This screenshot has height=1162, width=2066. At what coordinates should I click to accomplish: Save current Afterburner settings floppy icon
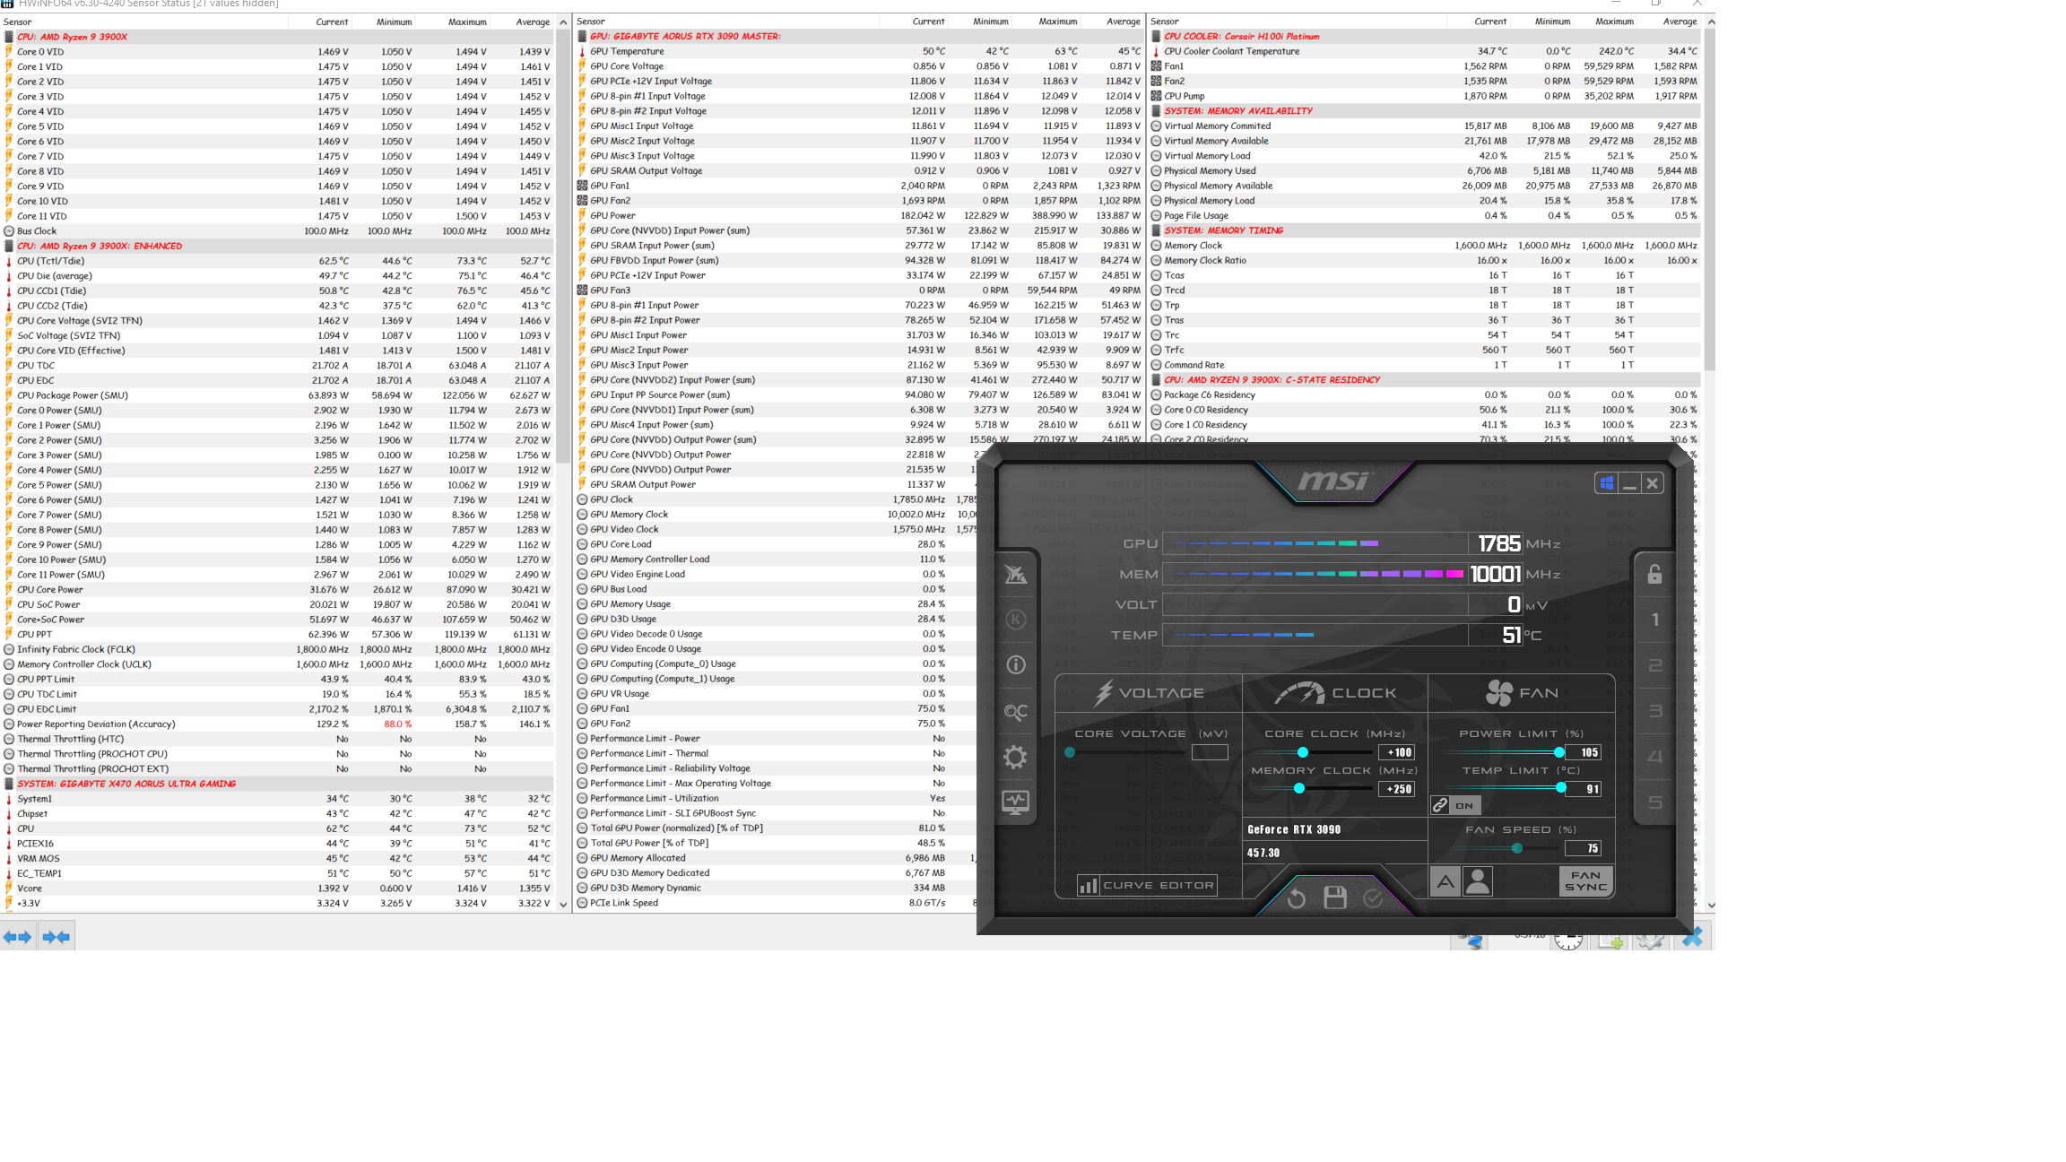(x=1335, y=898)
